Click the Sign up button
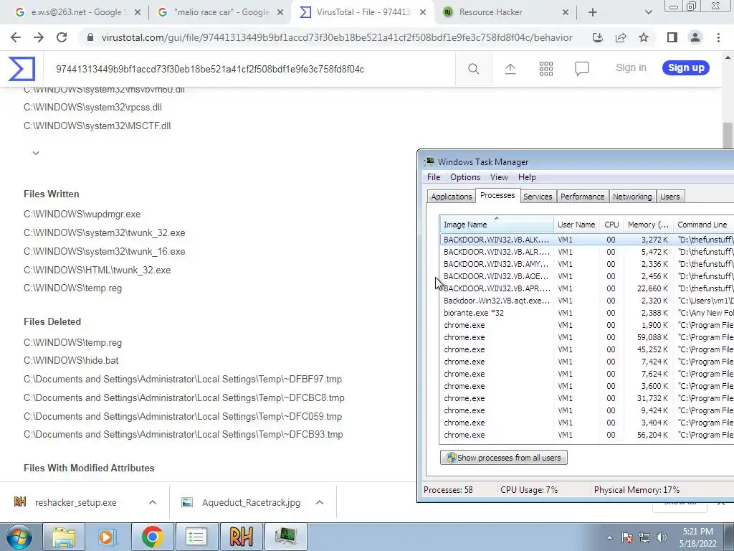 pos(686,68)
